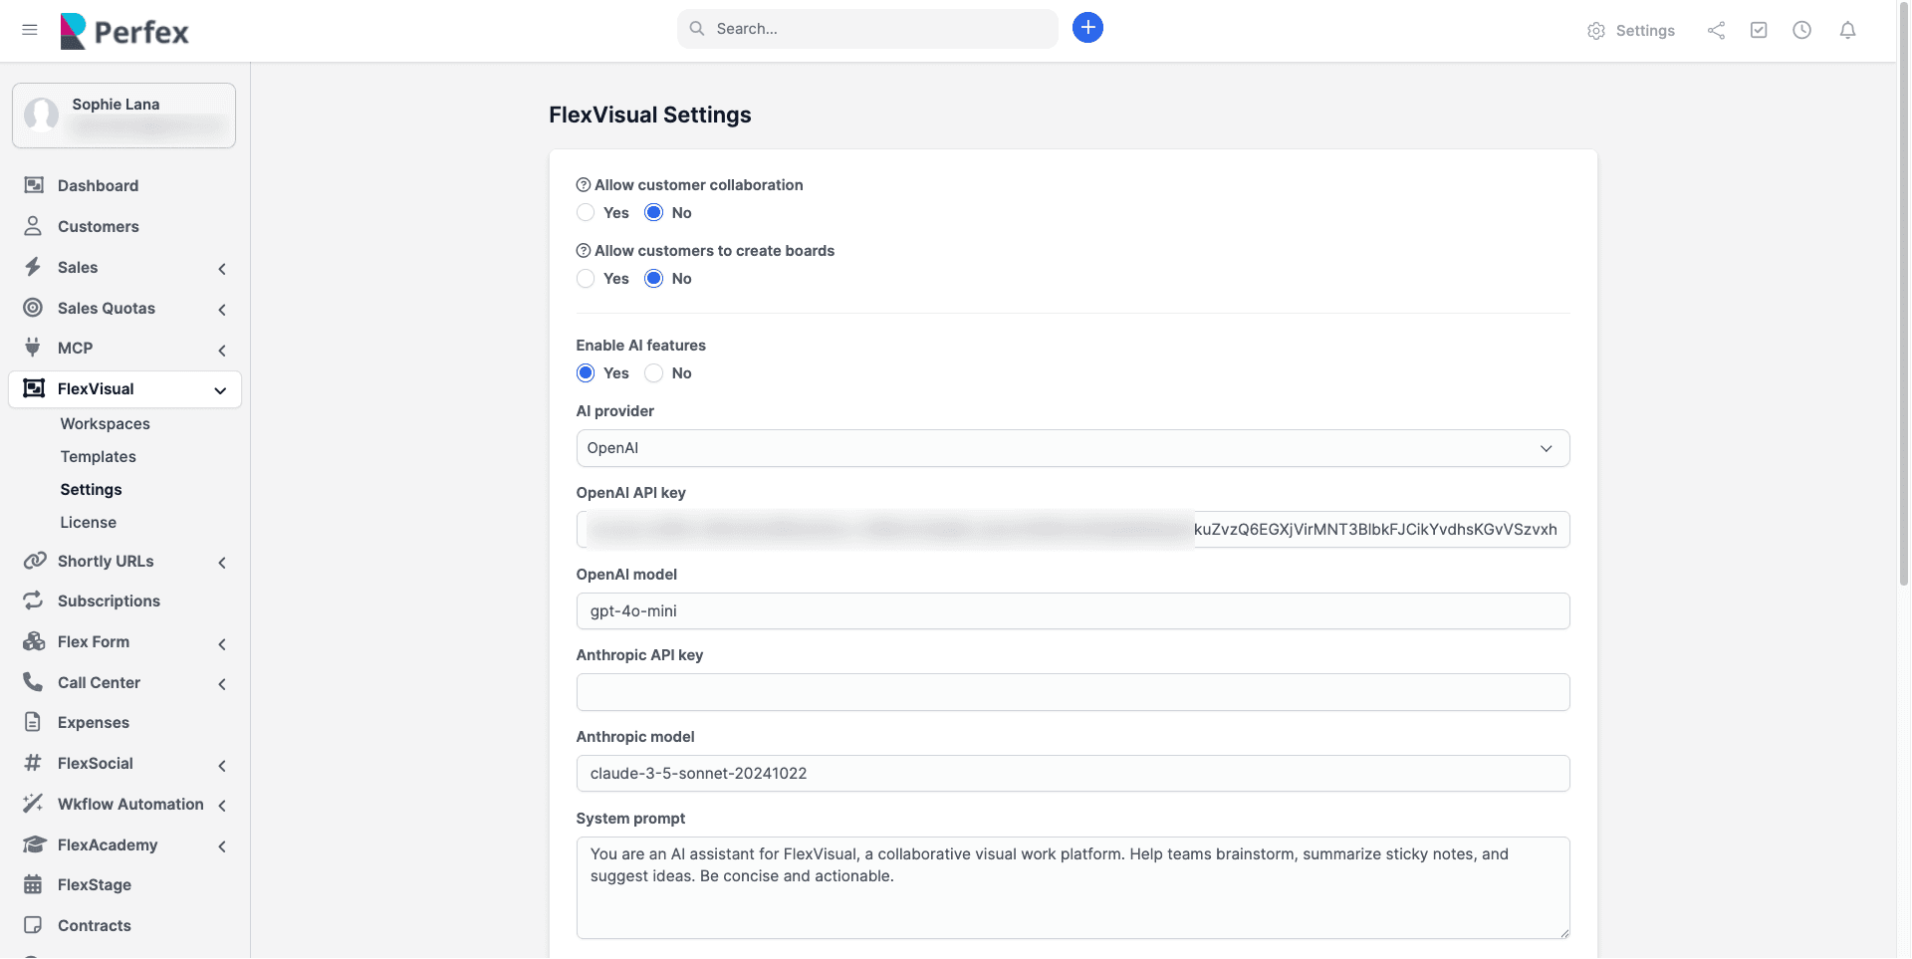1912x959 pixels.
Task: Click inside the System prompt textarea
Action: [1073, 888]
